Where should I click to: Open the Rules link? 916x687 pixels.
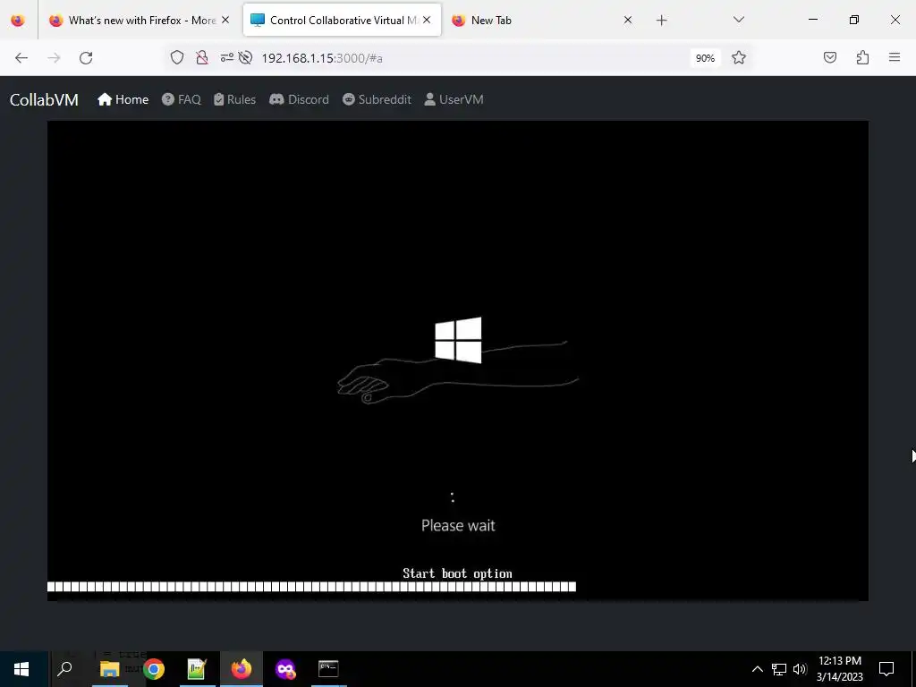235,99
